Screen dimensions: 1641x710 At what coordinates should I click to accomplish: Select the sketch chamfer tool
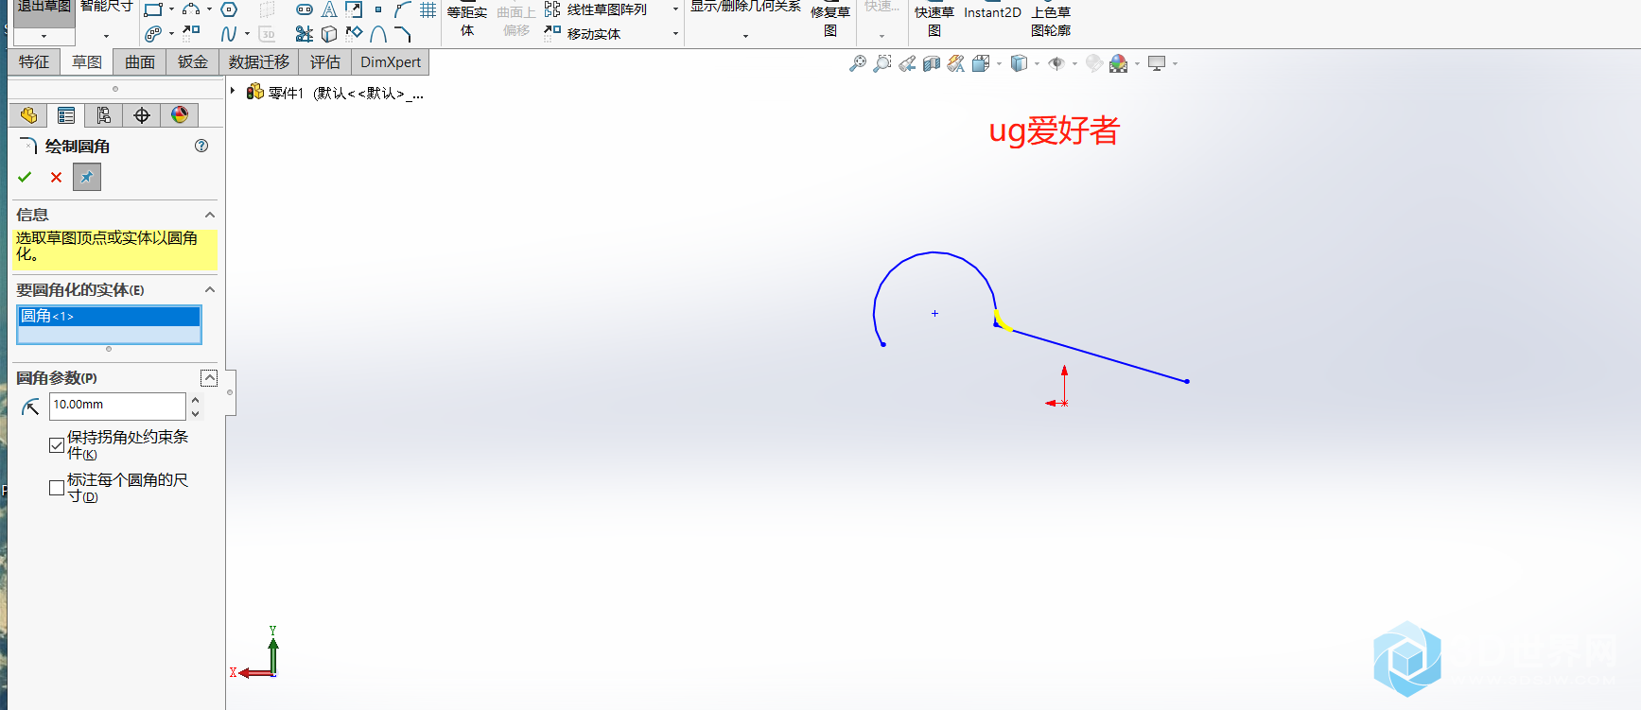pos(403,34)
